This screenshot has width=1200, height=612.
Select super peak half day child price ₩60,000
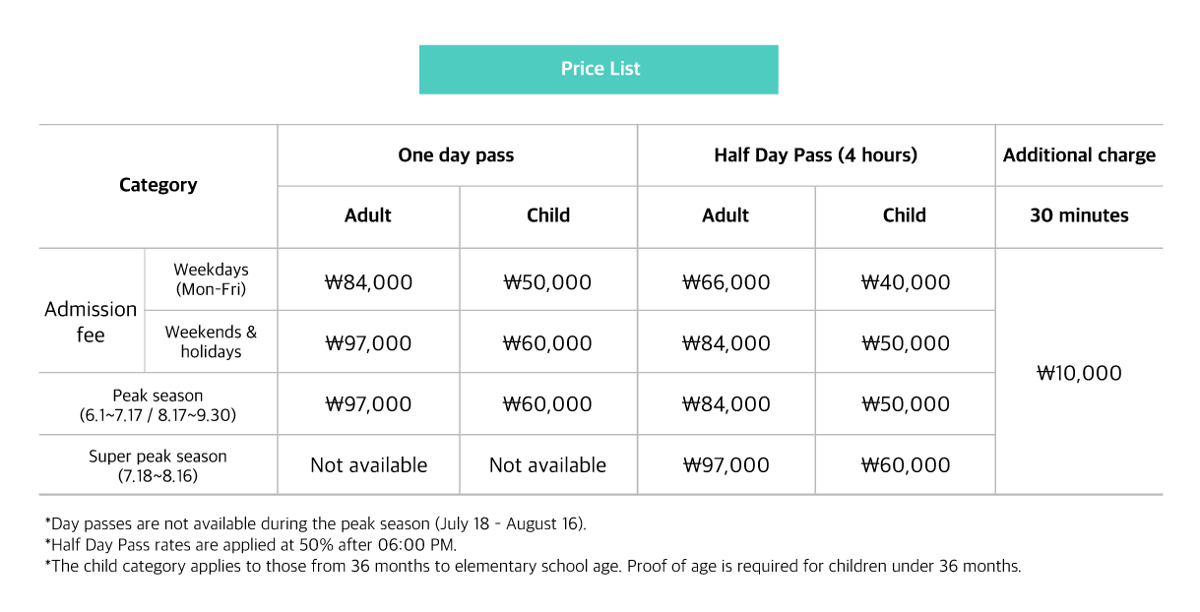point(906,465)
